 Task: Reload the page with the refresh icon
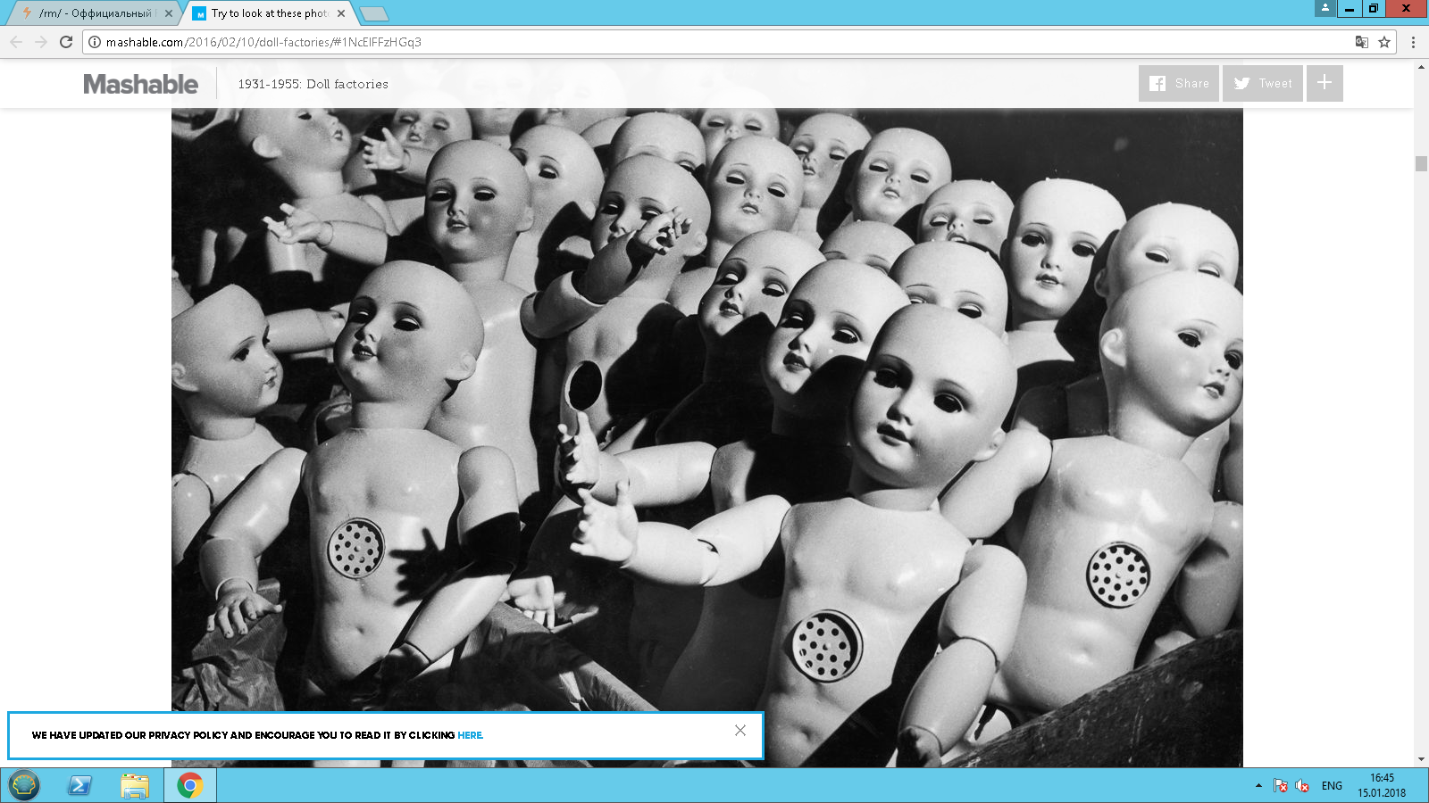click(x=66, y=42)
